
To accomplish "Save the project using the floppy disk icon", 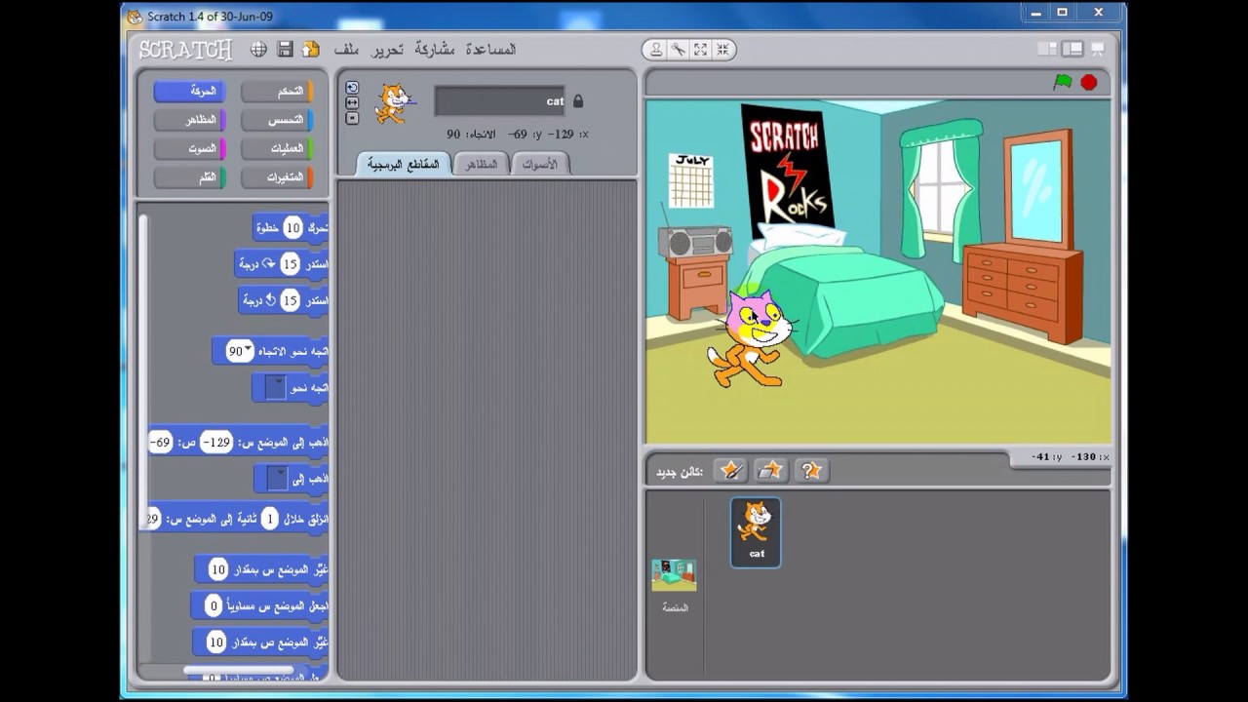I will click(x=286, y=49).
